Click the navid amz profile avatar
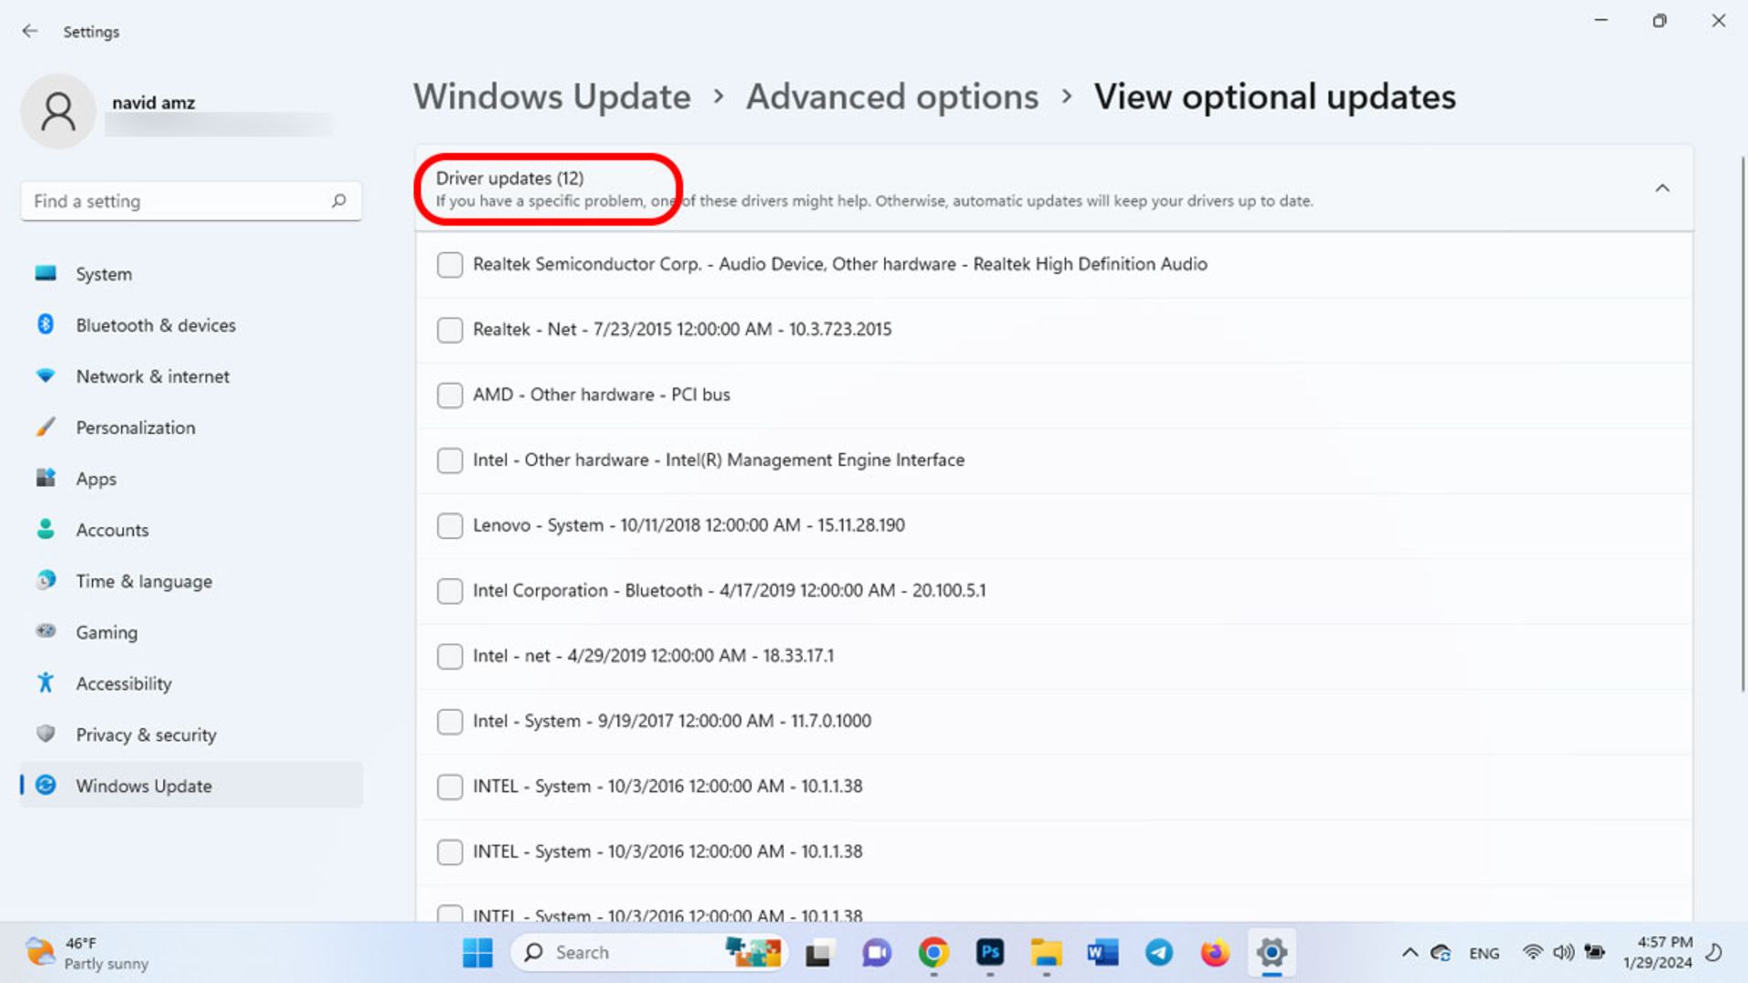Image resolution: width=1748 pixels, height=983 pixels. [x=58, y=111]
